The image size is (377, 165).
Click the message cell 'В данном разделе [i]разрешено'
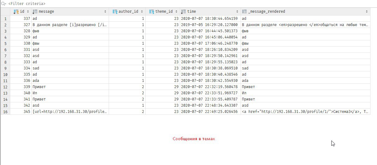[70, 25]
